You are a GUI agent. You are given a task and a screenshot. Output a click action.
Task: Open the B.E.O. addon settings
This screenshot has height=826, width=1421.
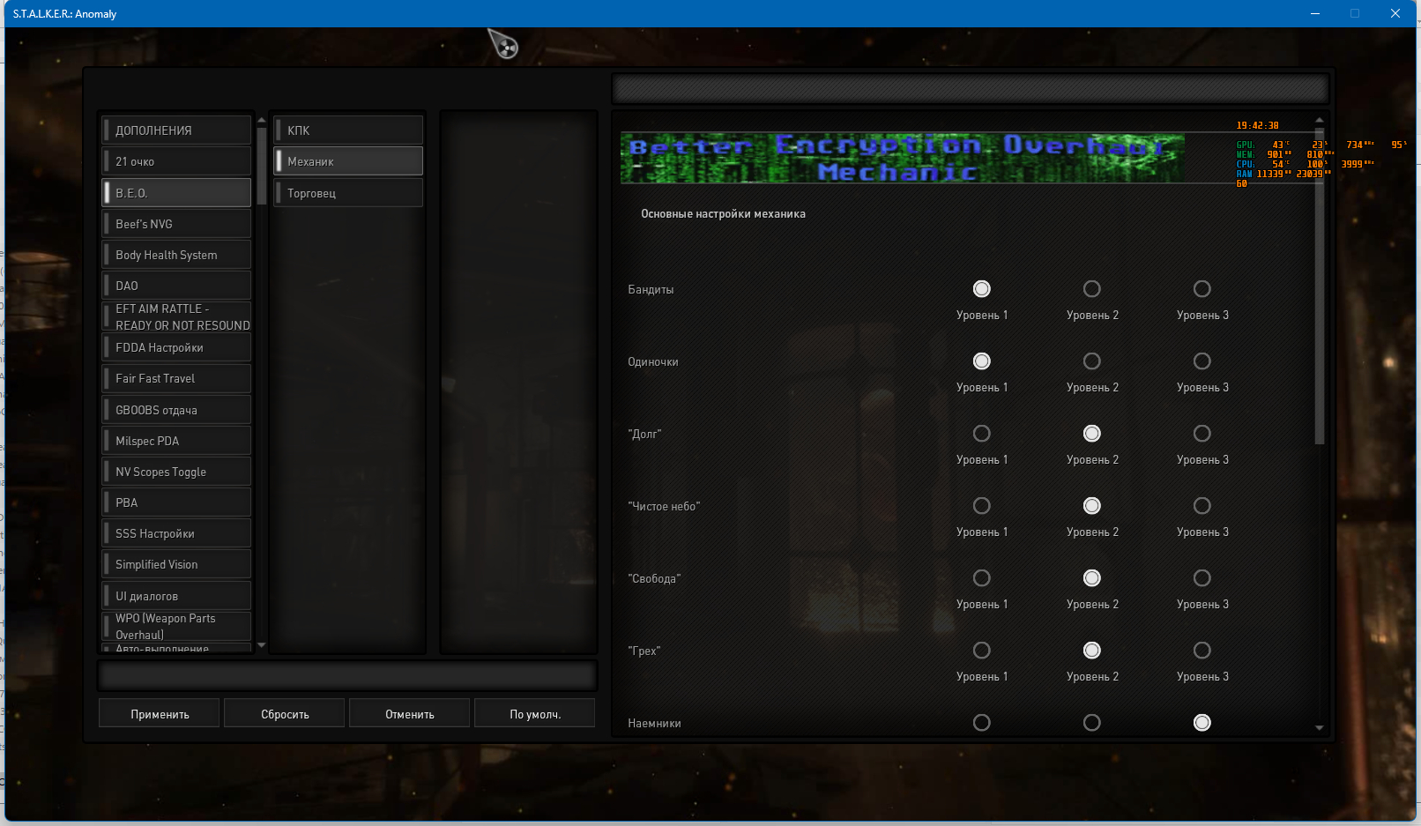point(176,193)
